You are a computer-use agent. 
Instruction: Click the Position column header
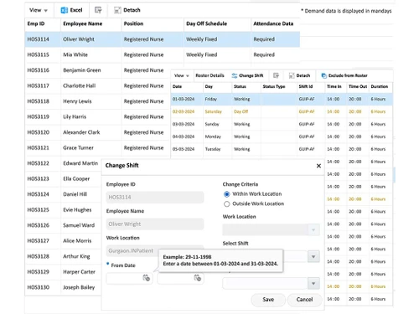pyautogui.click(x=133, y=23)
